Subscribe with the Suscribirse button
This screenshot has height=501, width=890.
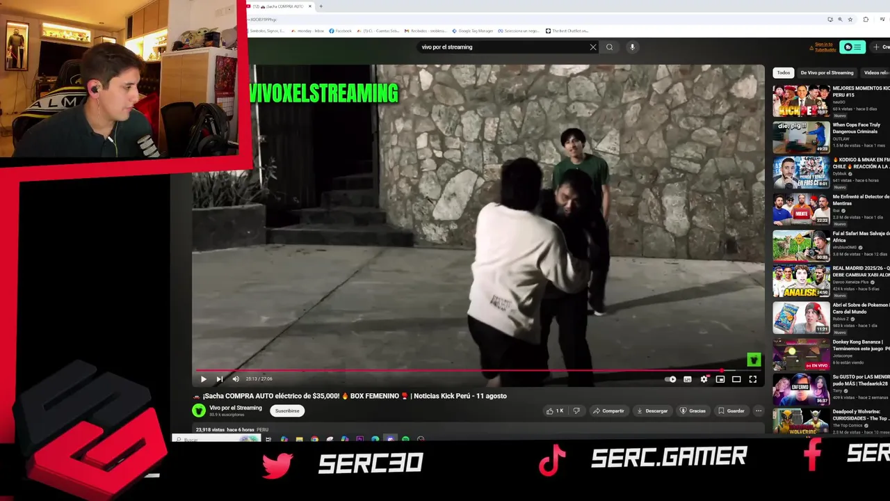pyautogui.click(x=287, y=411)
